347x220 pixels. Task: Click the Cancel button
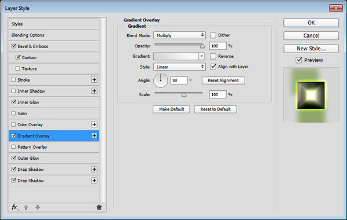click(x=311, y=35)
